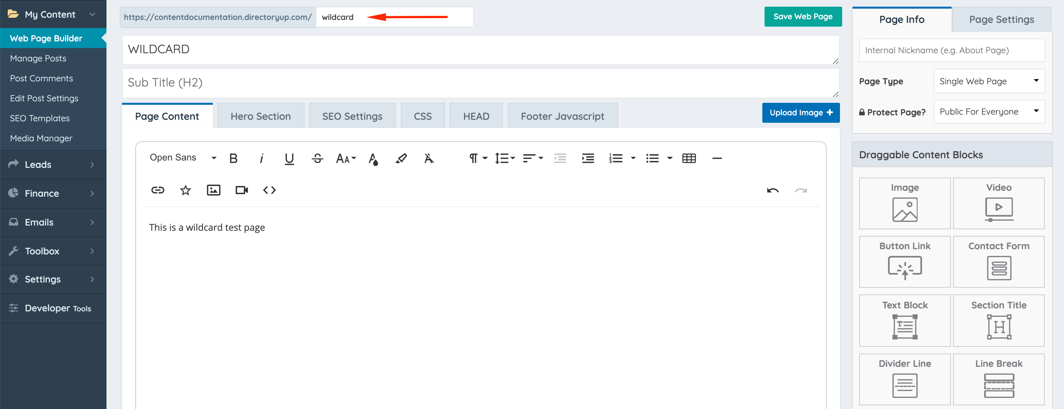Apply strikethrough formatting

pyautogui.click(x=317, y=158)
